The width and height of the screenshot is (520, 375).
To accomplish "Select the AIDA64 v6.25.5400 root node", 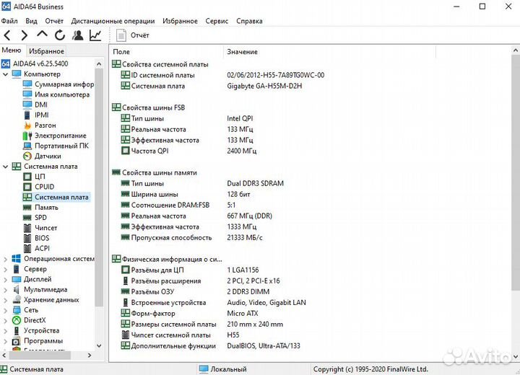I will point(35,63).
